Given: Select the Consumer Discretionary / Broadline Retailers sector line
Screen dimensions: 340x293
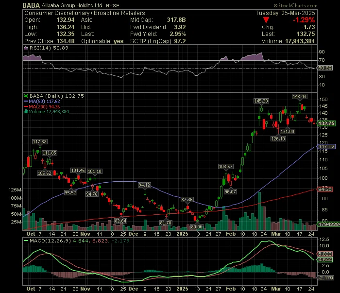Looking at the screenshot, I should tap(85, 13).
